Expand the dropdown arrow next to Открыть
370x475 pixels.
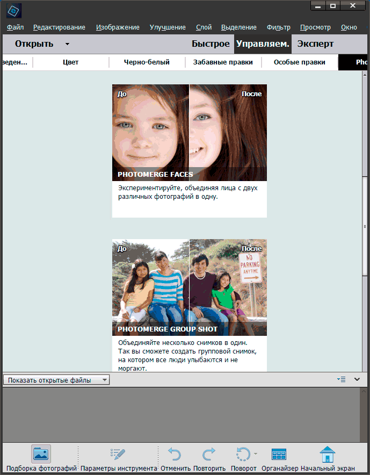pos(67,44)
